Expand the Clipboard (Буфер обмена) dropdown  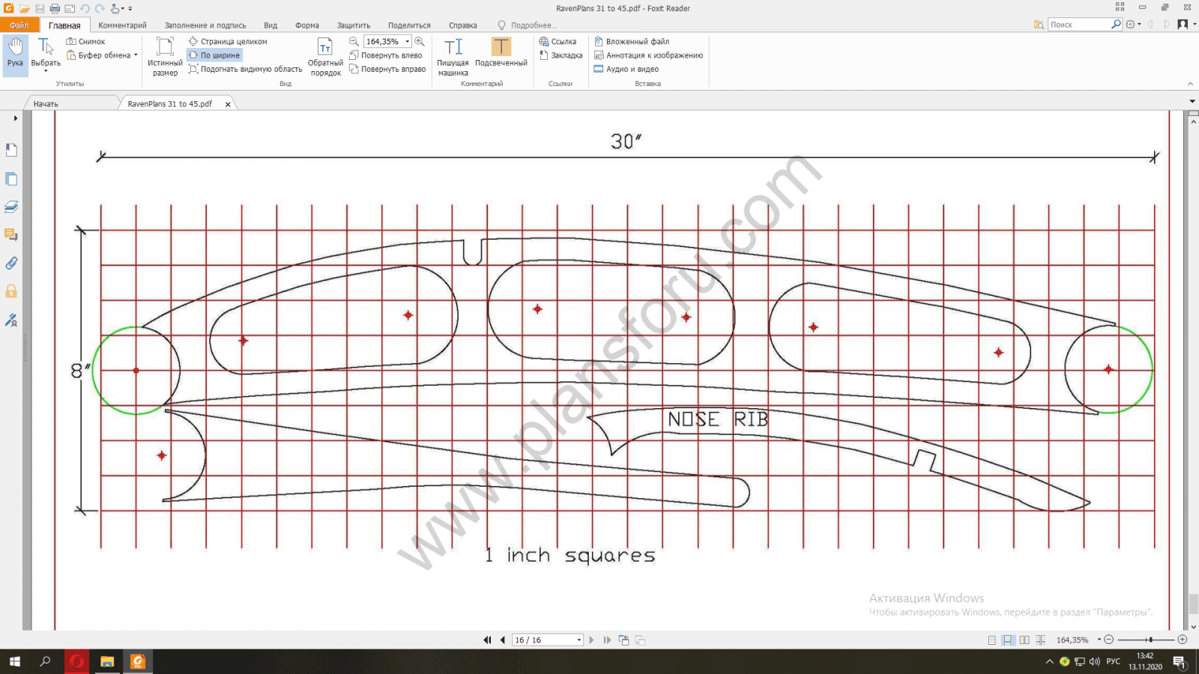136,55
